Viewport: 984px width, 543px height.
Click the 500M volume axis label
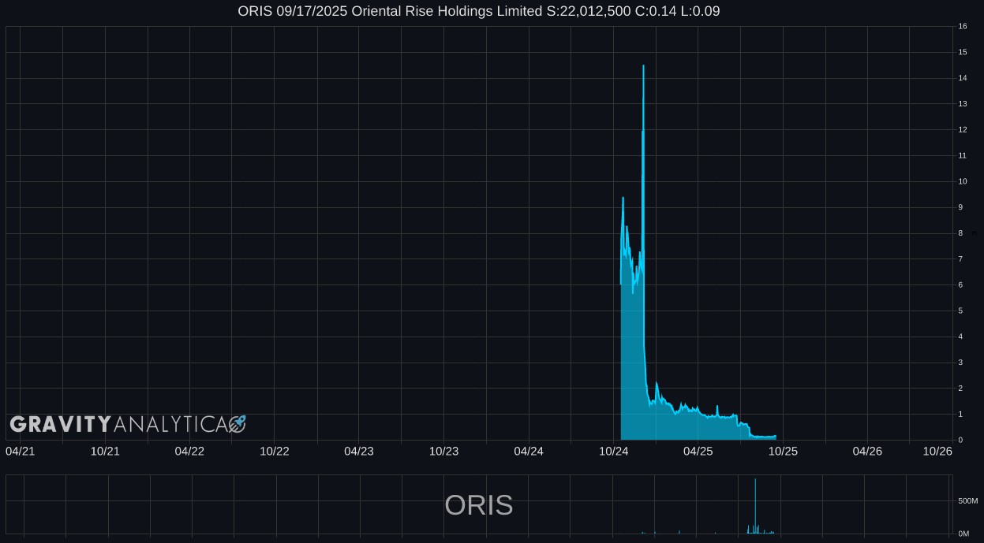coord(968,501)
